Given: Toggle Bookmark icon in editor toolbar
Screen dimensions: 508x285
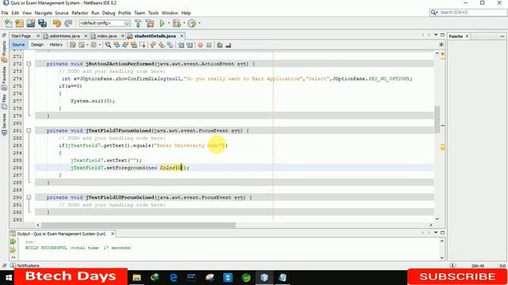Looking at the screenshot, I should (170, 45).
